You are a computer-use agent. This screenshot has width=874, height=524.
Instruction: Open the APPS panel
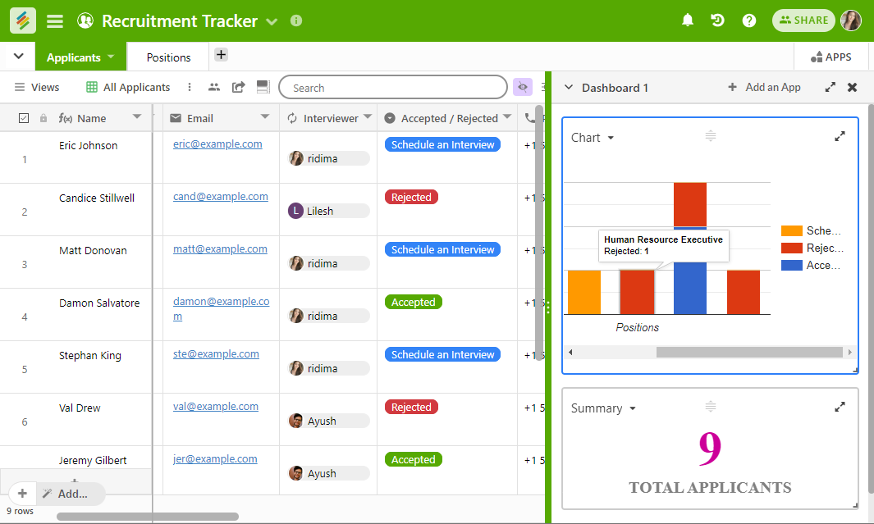tap(831, 57)
